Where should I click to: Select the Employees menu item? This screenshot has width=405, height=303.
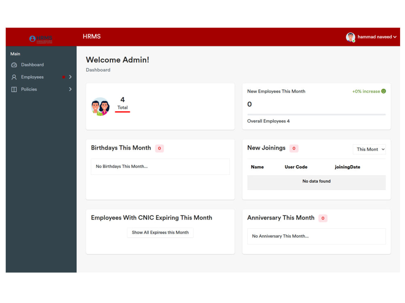point(32,77)
